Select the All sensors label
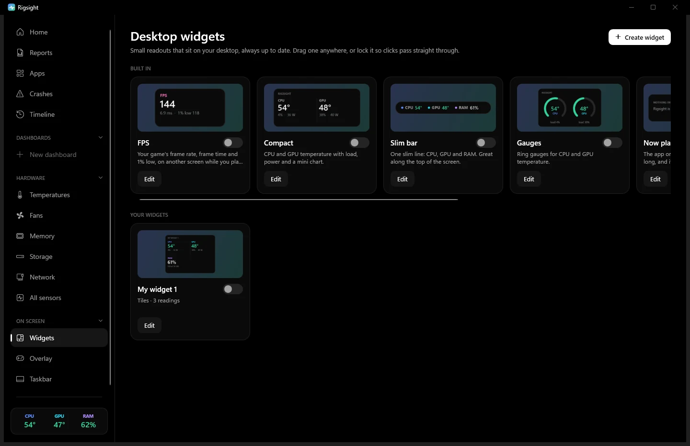 pos(46,298)
